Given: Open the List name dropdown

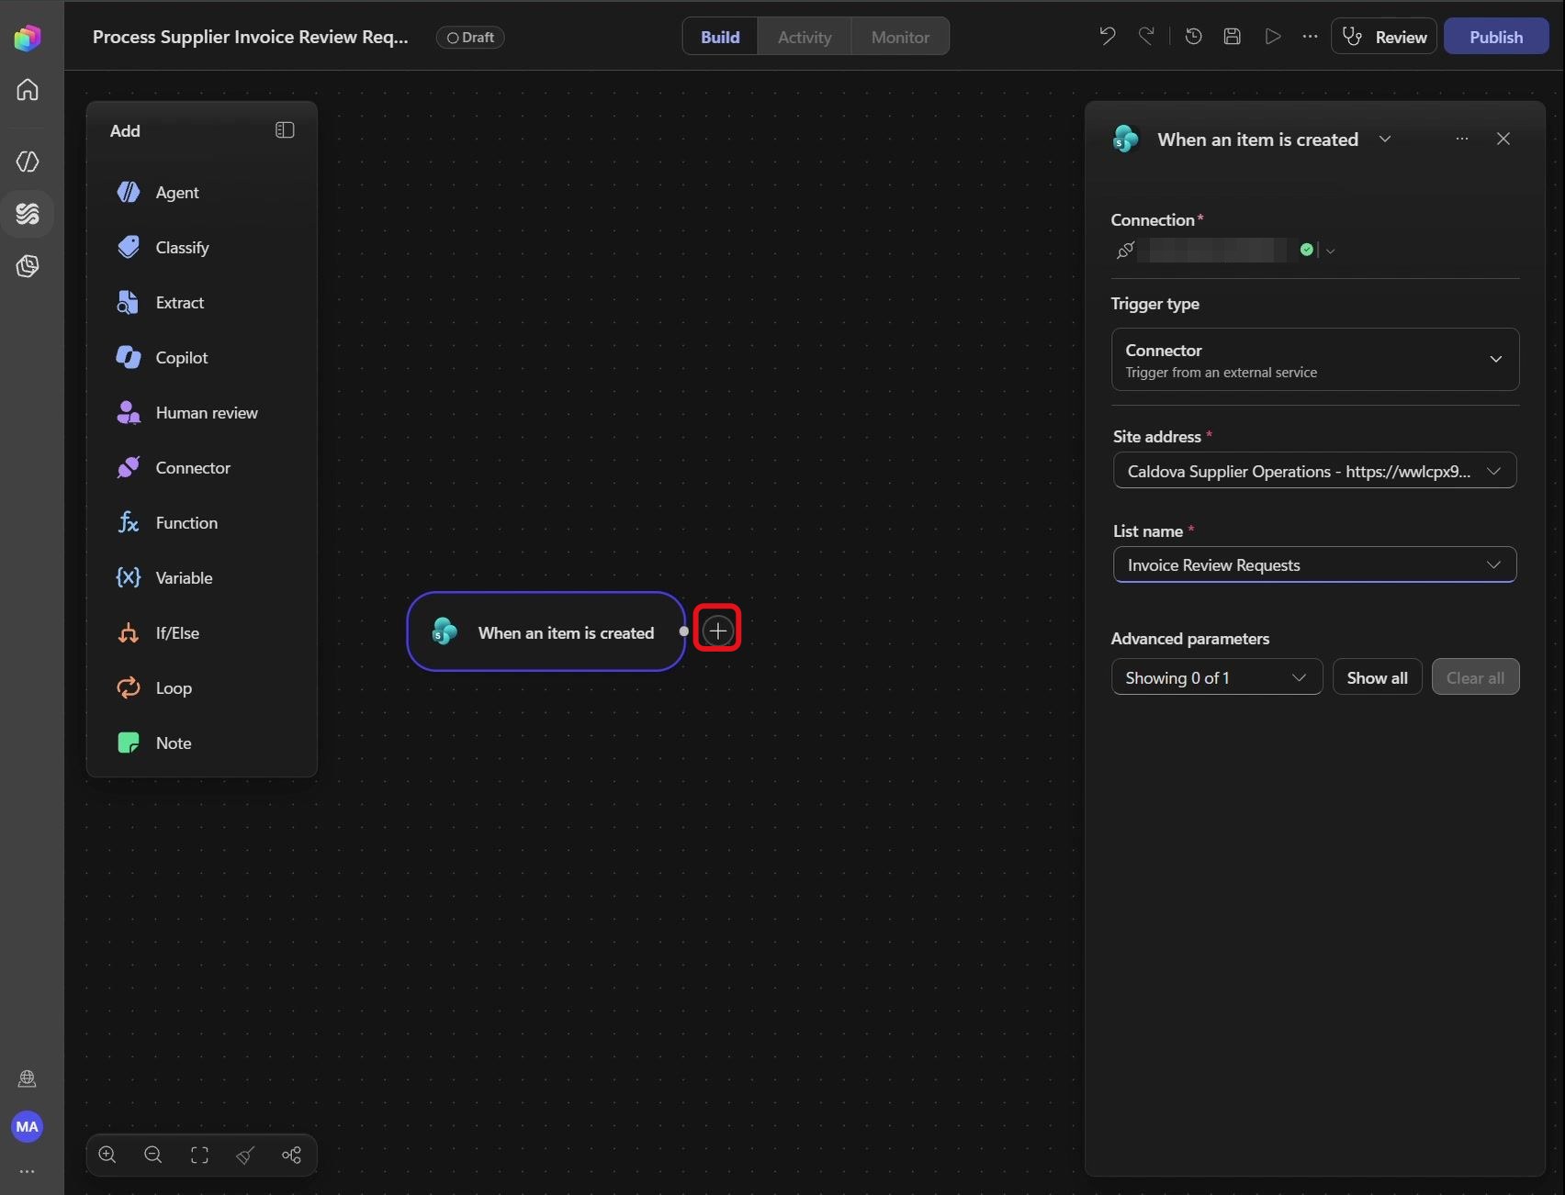Looking at the screenshot, I should (x=1314, y=564).
